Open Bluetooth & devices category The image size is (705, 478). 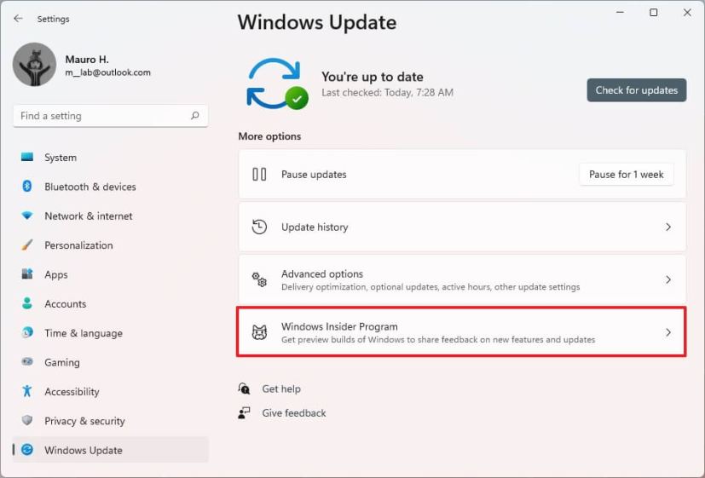point(111,187)
